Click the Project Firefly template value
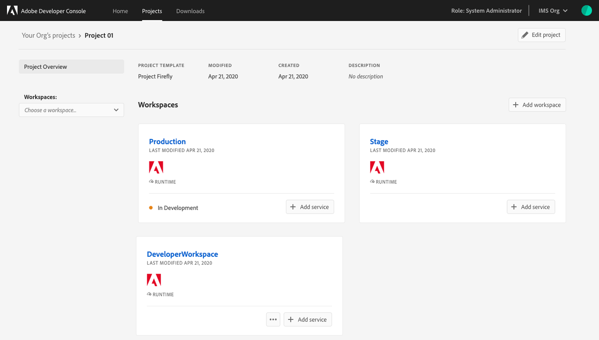 155,76
